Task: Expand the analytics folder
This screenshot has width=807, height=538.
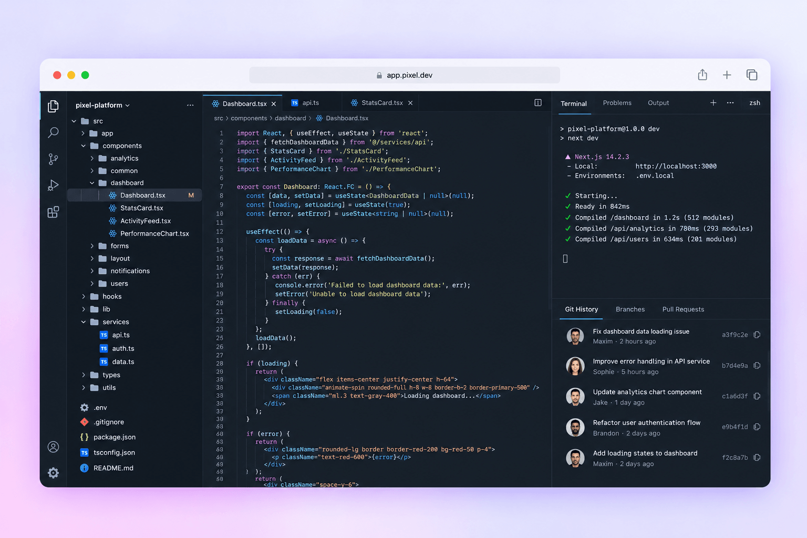Action: 92,159
